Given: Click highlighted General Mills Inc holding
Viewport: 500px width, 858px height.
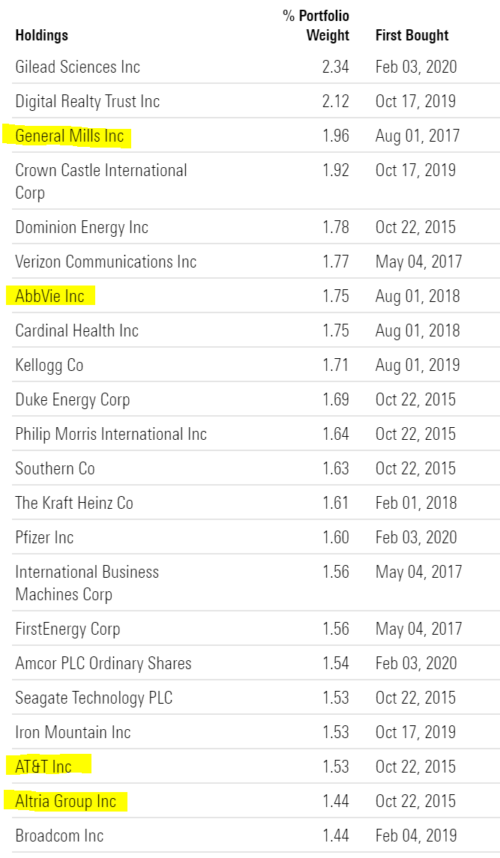Looking at the screenshot, I should pos(70,136).
